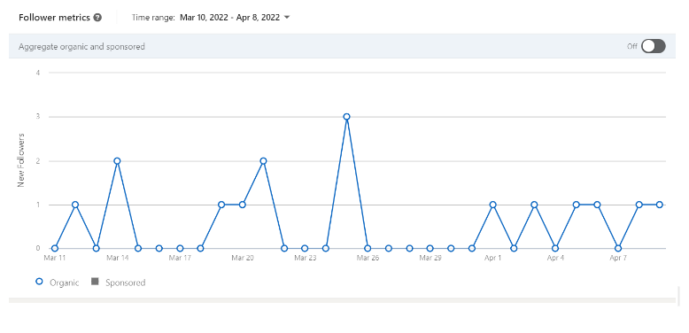Click the Apr 4 axis label
Screen dimensions: 689x333
pyautogui.click(x=555, y=258)
